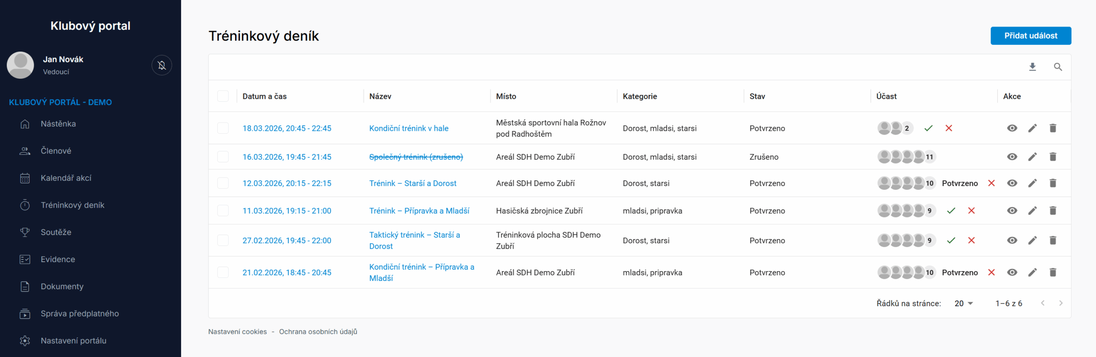Screen dimensions: 1096x357
Task: Tick checkbox for 12.03.2026 training row
Action: tap(223, 183)
